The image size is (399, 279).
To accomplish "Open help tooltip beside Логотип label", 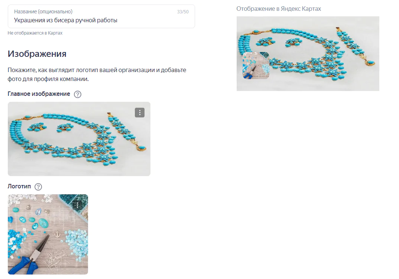I will point(38,186).
